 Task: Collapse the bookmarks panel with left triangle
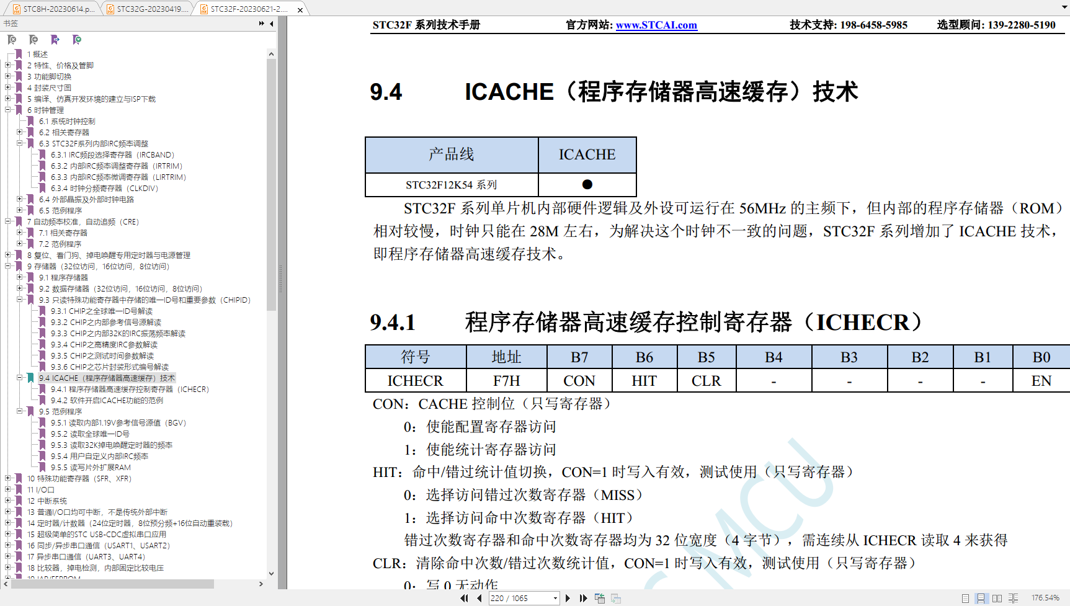[272, 24]
